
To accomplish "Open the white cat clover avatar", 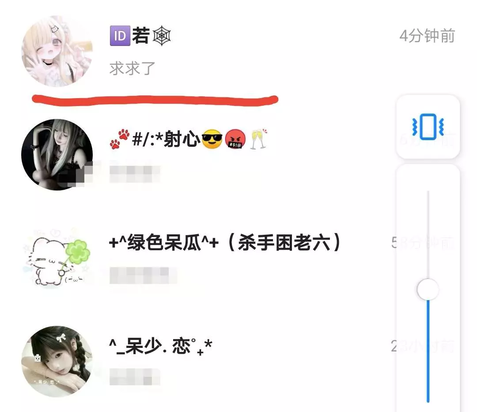I will pos(57,258).
